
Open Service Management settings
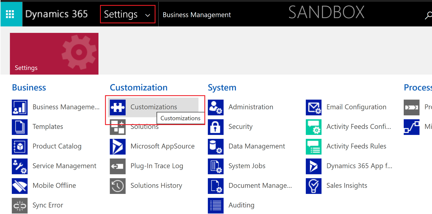(x=64, y=166)
